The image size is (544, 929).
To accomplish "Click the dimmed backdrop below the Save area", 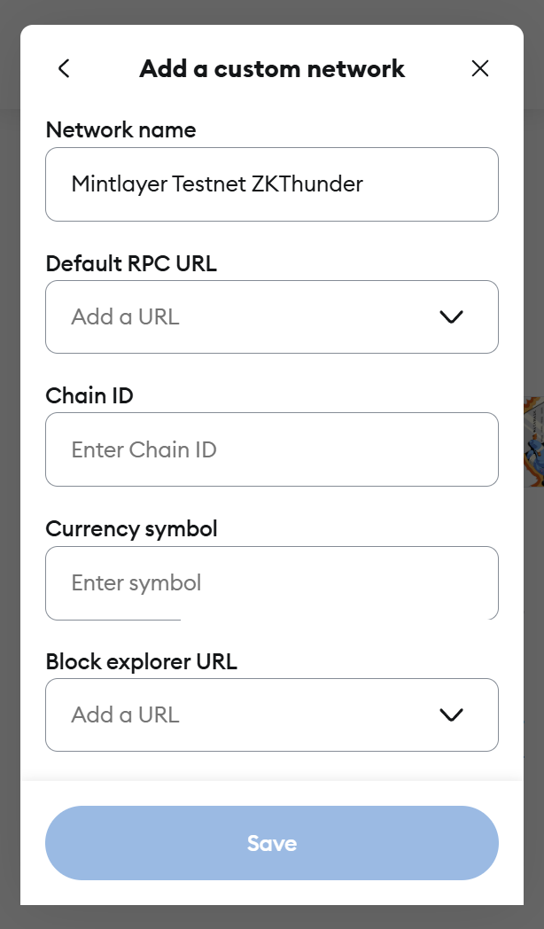I will 272,917.
